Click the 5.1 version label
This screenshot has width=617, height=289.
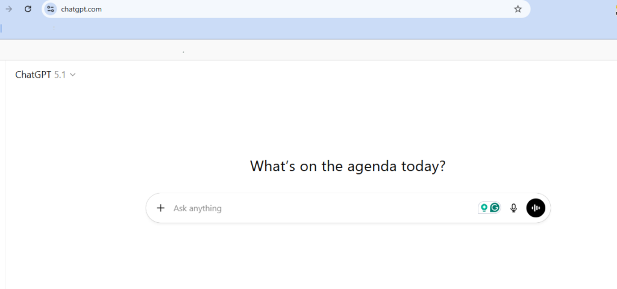click(60, 75)
